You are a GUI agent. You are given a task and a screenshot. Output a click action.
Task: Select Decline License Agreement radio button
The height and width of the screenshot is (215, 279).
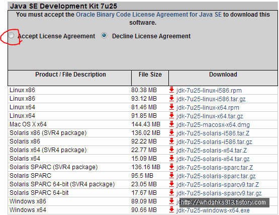[x=104, y=35]
